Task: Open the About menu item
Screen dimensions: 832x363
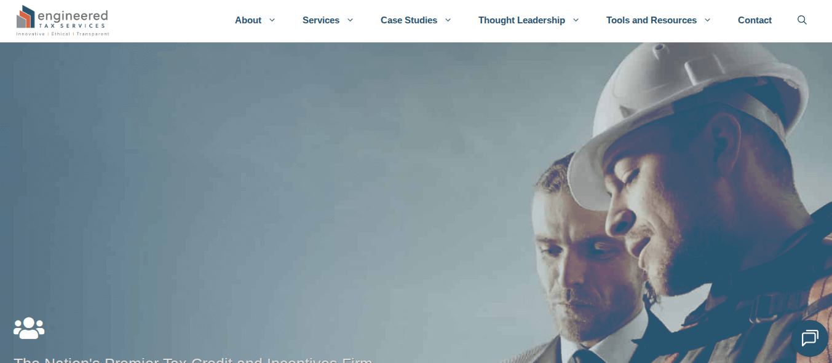Action: 248,20
